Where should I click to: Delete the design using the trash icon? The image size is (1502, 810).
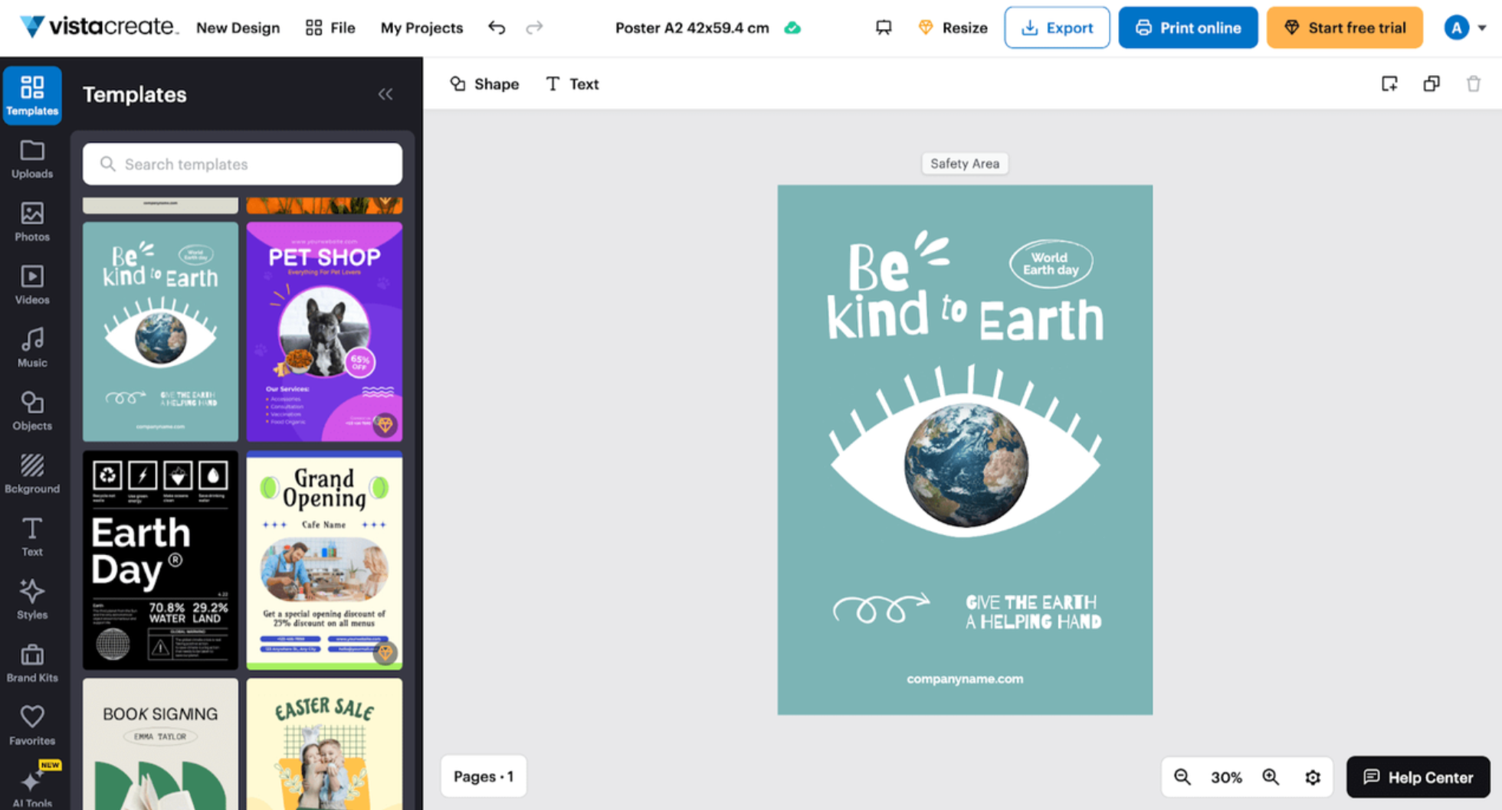1474,84
